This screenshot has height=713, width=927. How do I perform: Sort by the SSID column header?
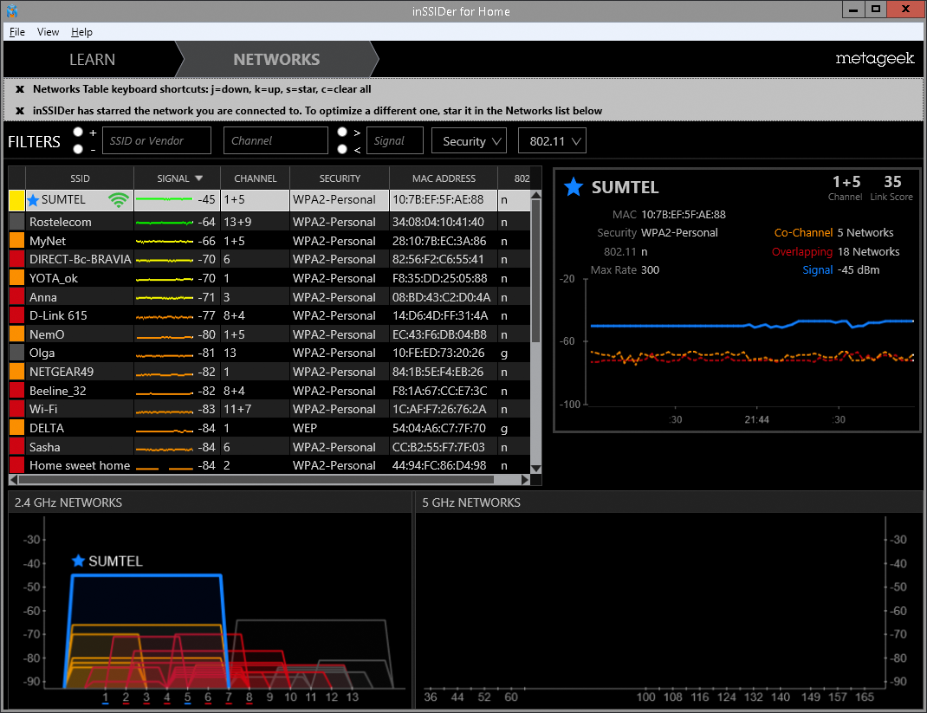(80, 178)
